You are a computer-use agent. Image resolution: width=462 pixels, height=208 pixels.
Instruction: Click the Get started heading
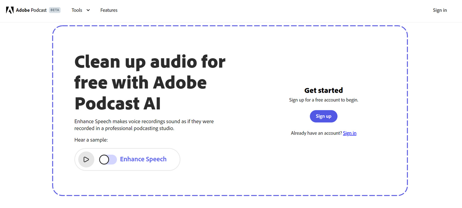pos(323,90)
